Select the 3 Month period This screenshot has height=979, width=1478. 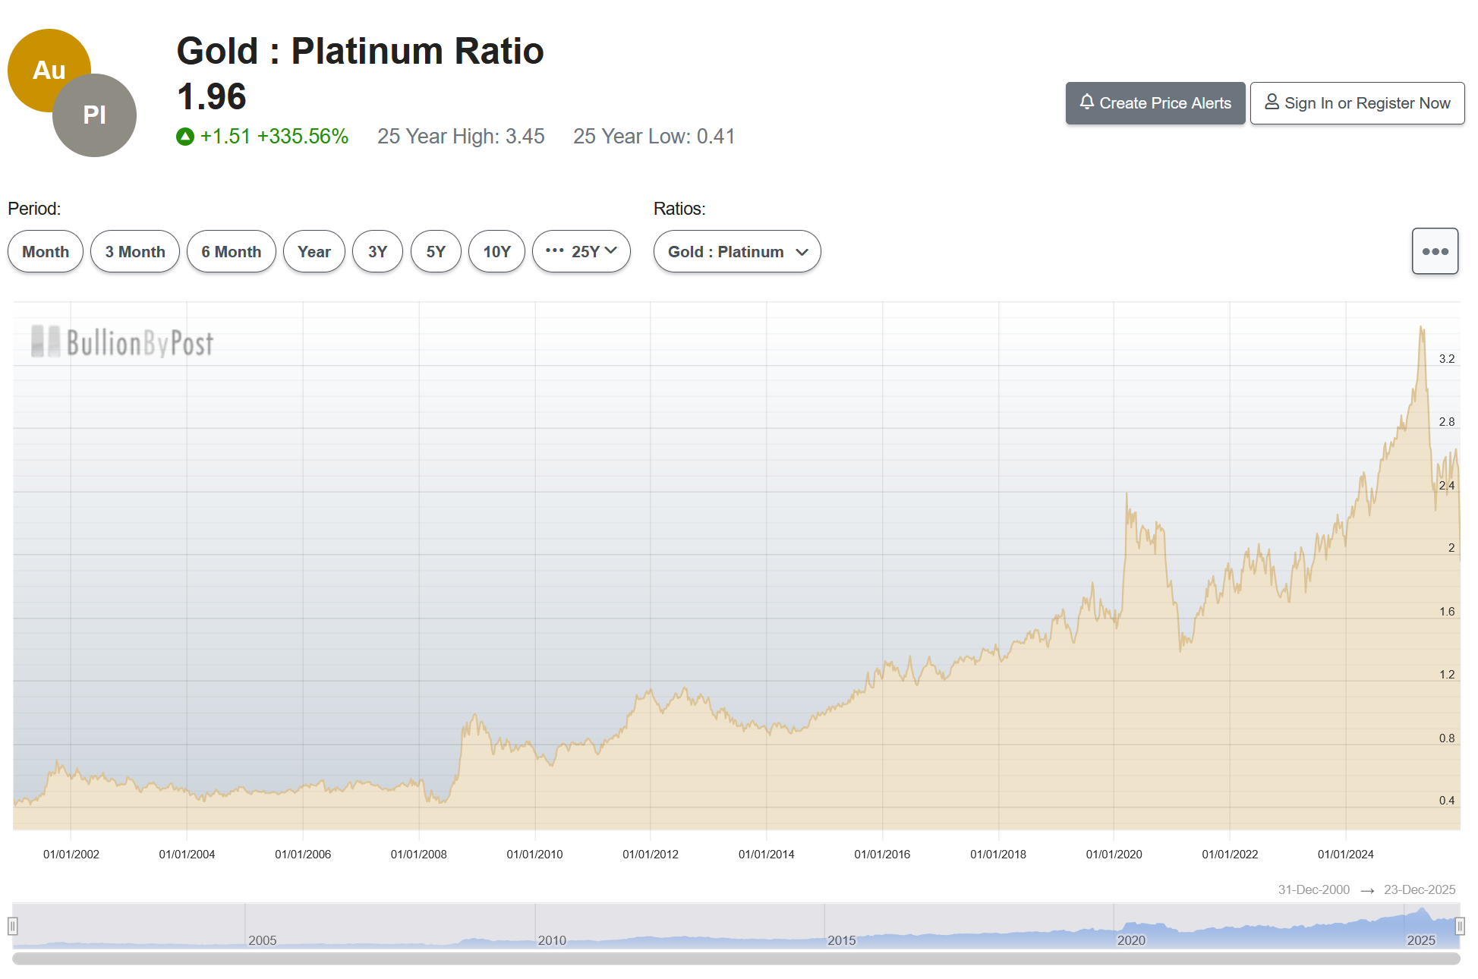tap(135, 251)
